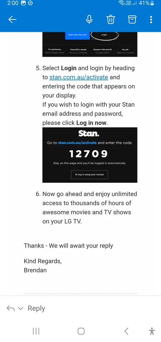Image resolution: width=161 pixels, height=342 pixels.
Task: Tap the Android home button
Action: 81,331
